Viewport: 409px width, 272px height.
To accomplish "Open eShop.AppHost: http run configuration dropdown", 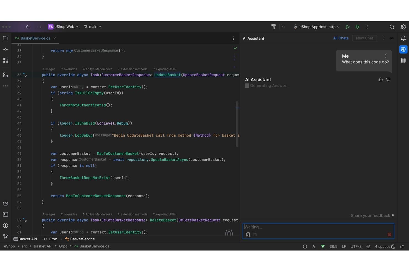I will [x=316, y=27].
